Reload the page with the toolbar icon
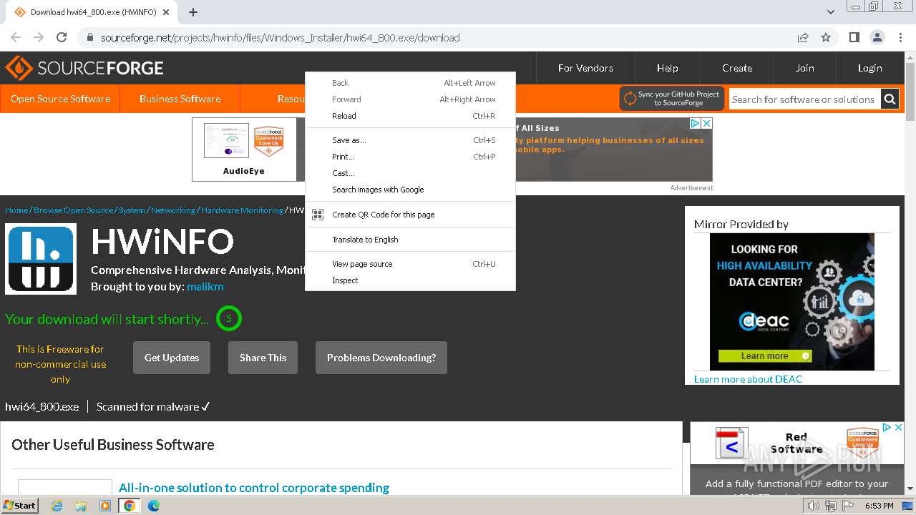The width and height of the screenshot is (916, 515). click(62, 37)
